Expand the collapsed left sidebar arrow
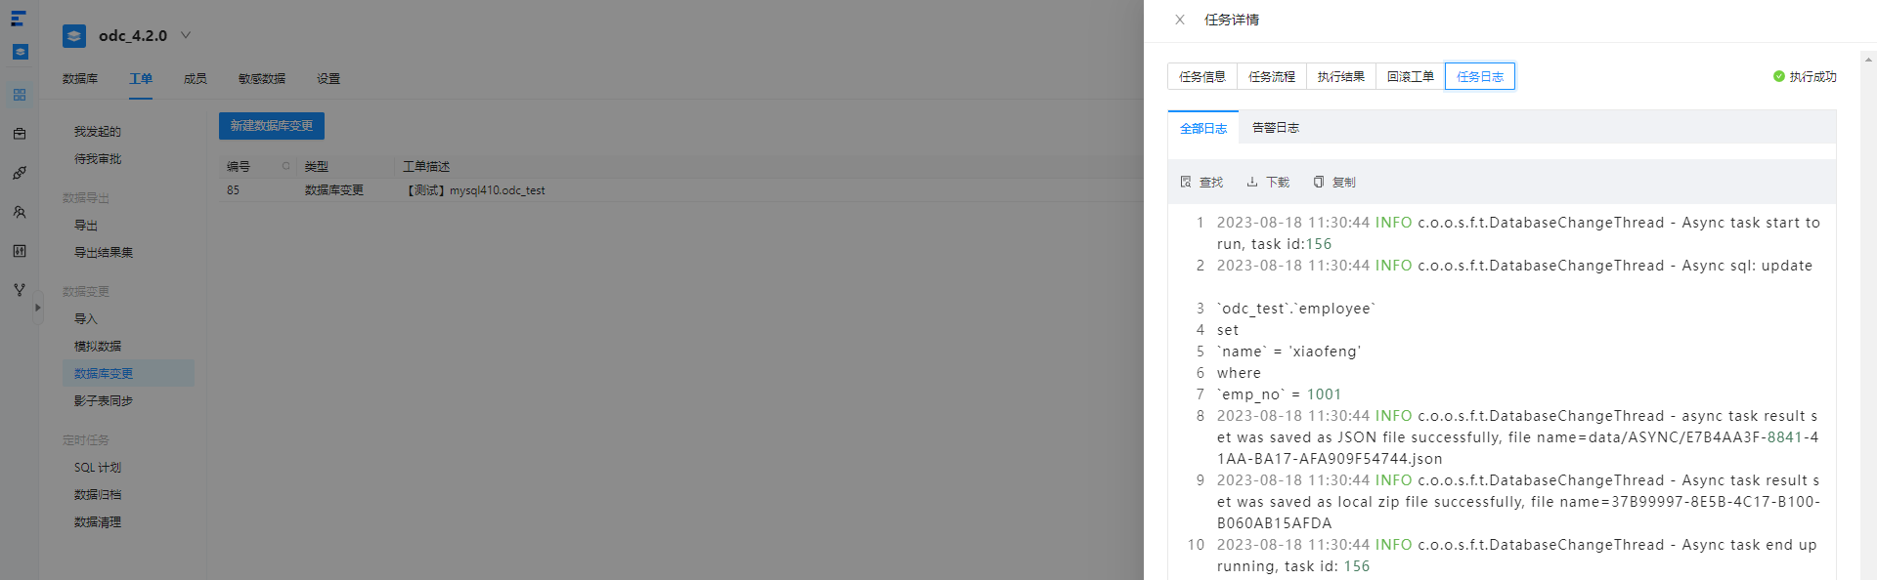This screenshot has width=1877, height=580. [38, 308]
